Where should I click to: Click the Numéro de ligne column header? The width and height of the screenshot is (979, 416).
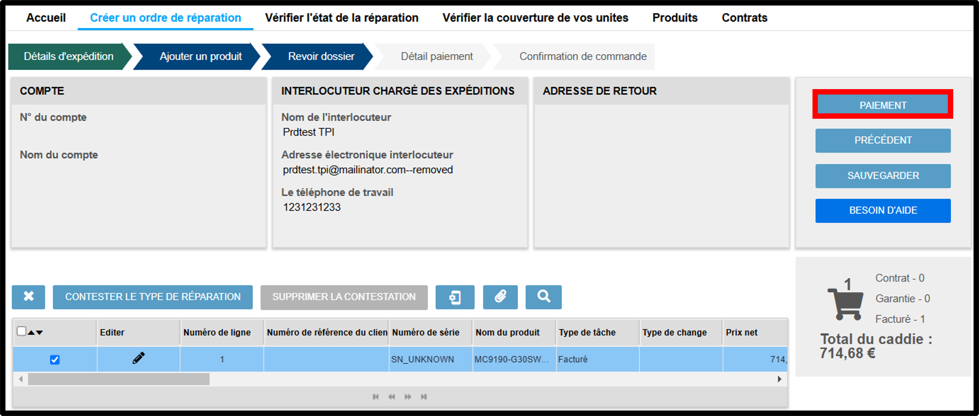coord(222,333)
